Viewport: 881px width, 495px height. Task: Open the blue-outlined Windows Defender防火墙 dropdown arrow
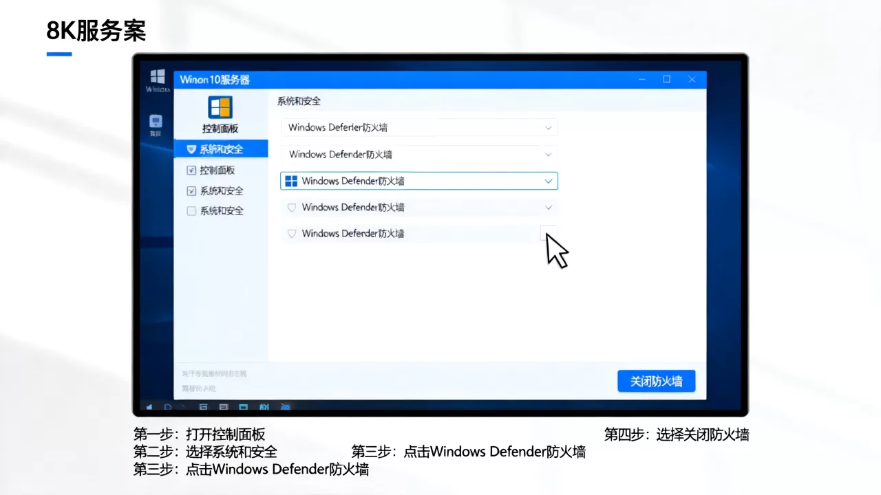pyautogui.click(x=549, y=181)
